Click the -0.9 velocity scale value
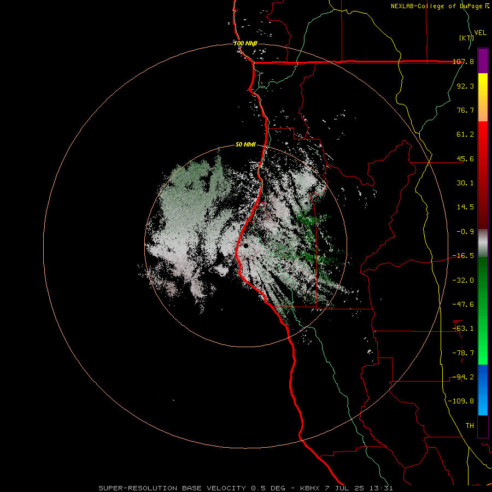The image size is (492, 492). (x=465, y=232)
